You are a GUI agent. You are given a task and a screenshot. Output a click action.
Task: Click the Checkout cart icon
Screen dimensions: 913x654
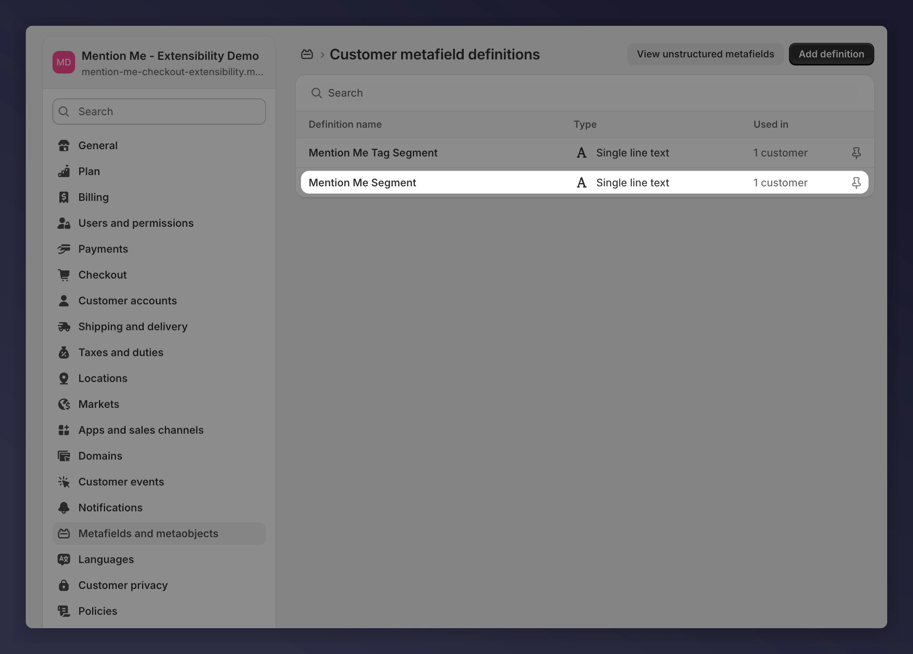point(64,275)
